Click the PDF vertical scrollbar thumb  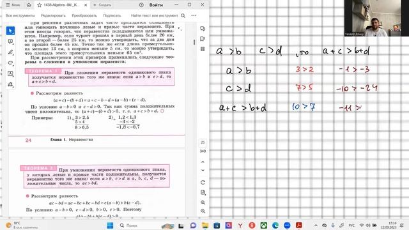(x=194, y=42)
